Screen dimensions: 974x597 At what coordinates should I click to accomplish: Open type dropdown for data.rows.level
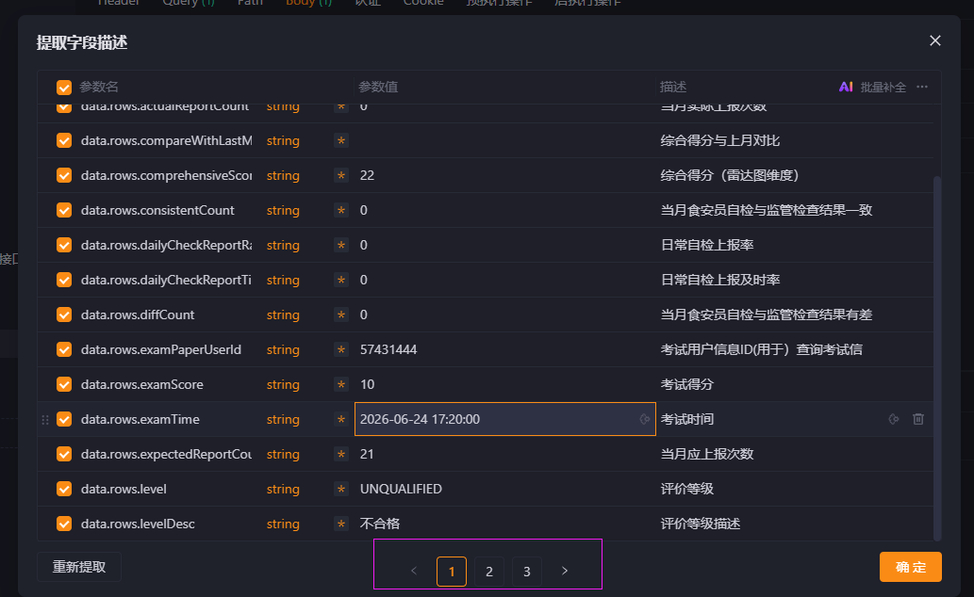[x=283, y=489]
